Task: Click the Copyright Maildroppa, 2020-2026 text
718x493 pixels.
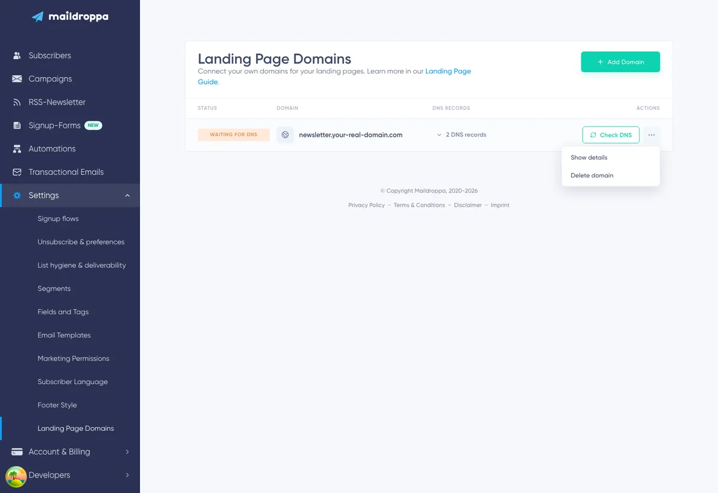Action: tap(429, 191)
